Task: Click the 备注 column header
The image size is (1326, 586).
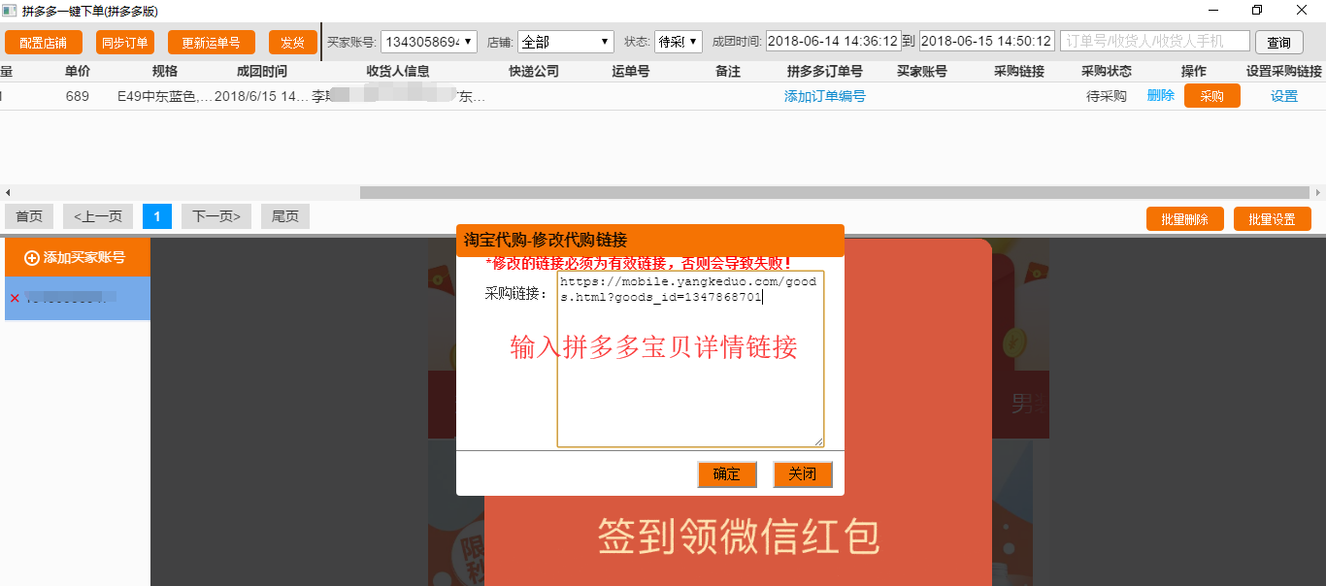Action: pyautogui.click(x=728, y=72)
